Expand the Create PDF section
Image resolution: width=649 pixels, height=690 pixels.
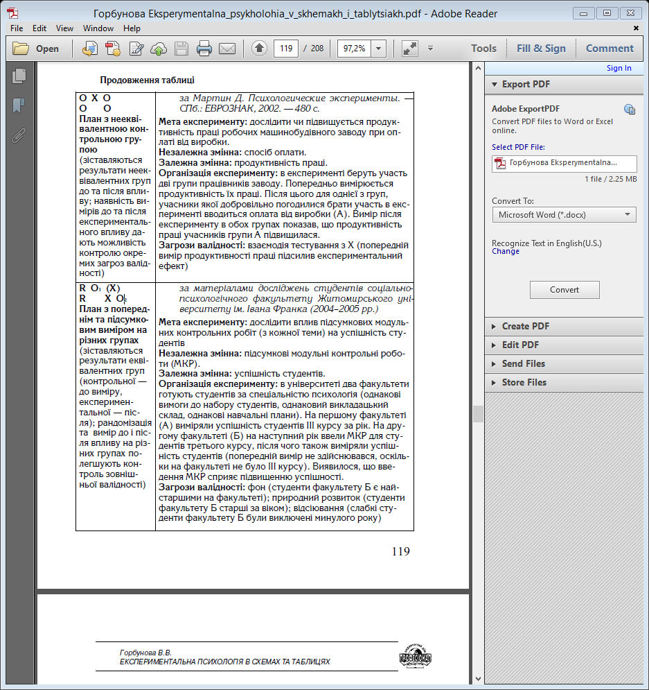click(525, 327)
